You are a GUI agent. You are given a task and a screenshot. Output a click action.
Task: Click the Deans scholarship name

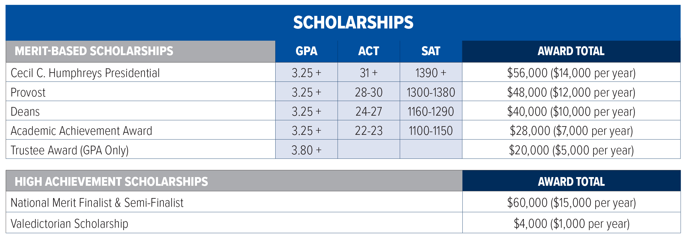point(25,111)
